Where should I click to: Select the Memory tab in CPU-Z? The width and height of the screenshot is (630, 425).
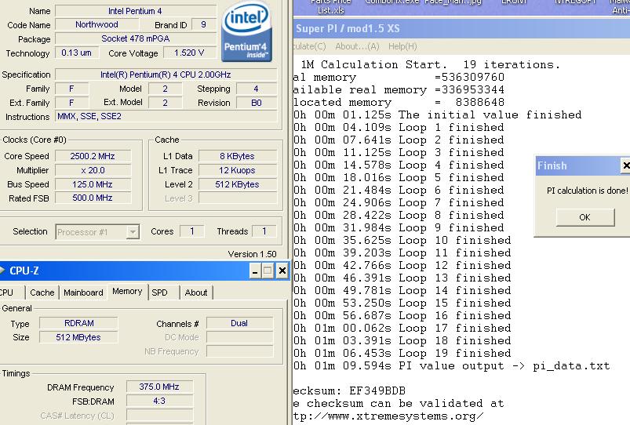pos(127,291)
